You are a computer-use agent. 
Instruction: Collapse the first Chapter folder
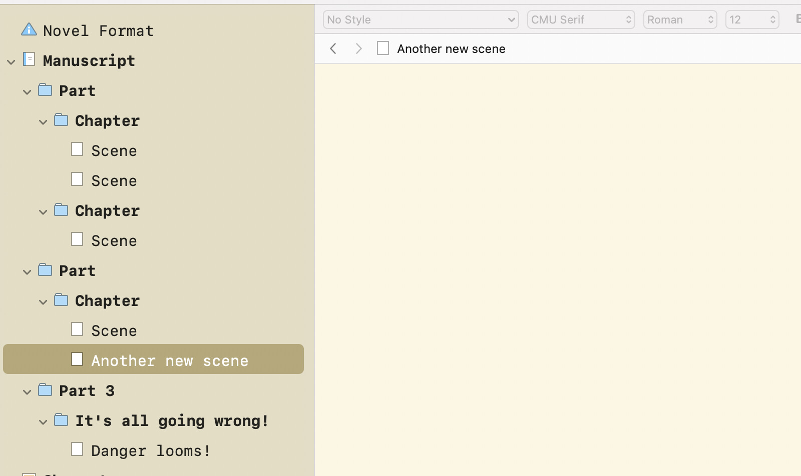click(43, 122)
